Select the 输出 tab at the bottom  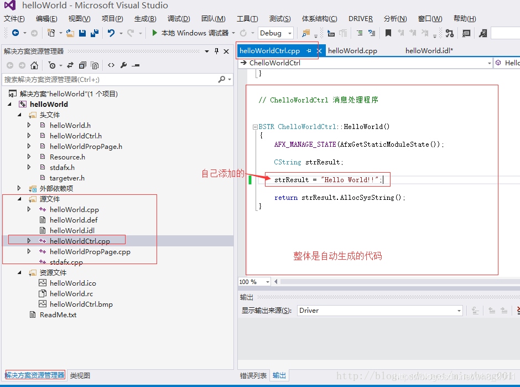coord(279,375)
